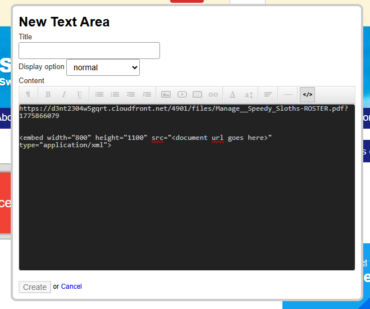Viewport: 370px width, 309px height.
Task: Click the Outdent icon
Action: (131, 94)
